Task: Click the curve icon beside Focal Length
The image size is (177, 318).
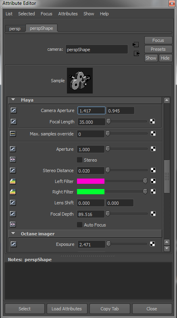Action: click(x=14, y=121)
